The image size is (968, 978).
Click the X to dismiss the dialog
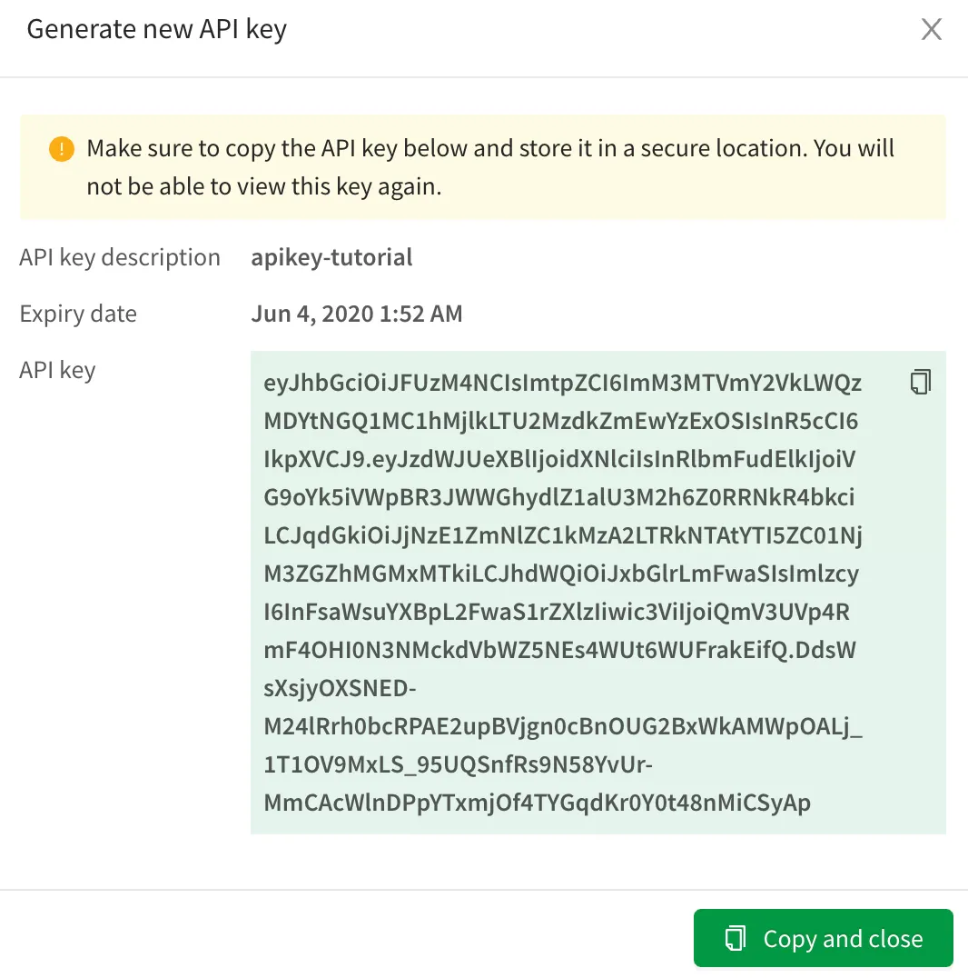(932, 29)
